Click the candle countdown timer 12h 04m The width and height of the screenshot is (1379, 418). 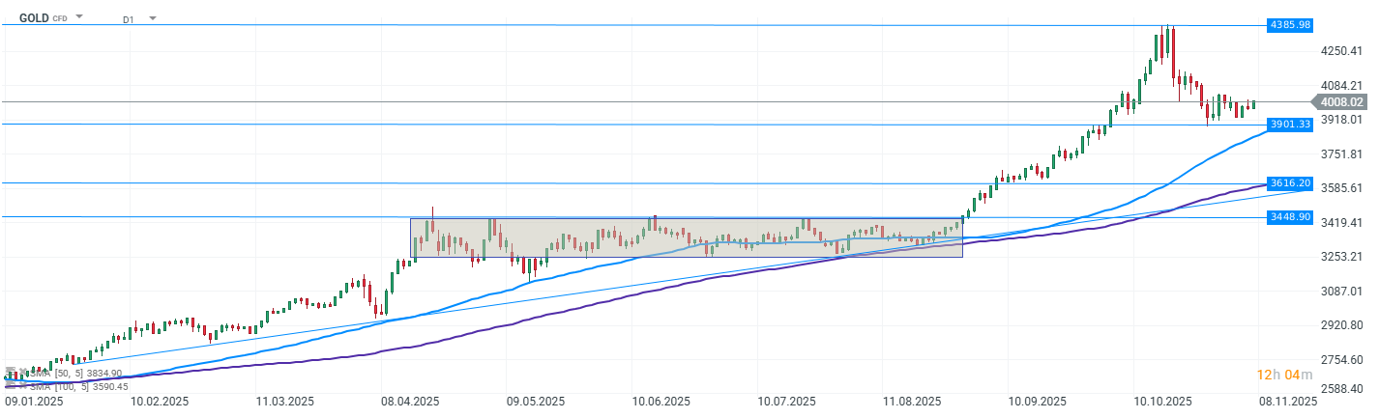(x=1283, y=375)
